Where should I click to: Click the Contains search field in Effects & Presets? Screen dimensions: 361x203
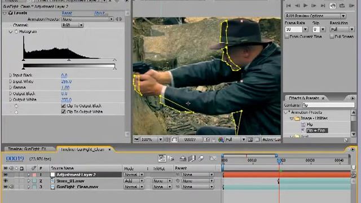point(328,105)
